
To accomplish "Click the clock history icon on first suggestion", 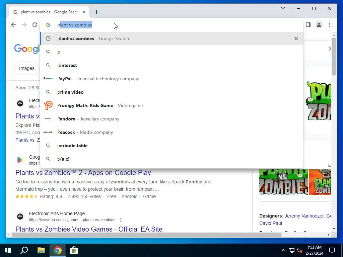I will coord(48,38).
